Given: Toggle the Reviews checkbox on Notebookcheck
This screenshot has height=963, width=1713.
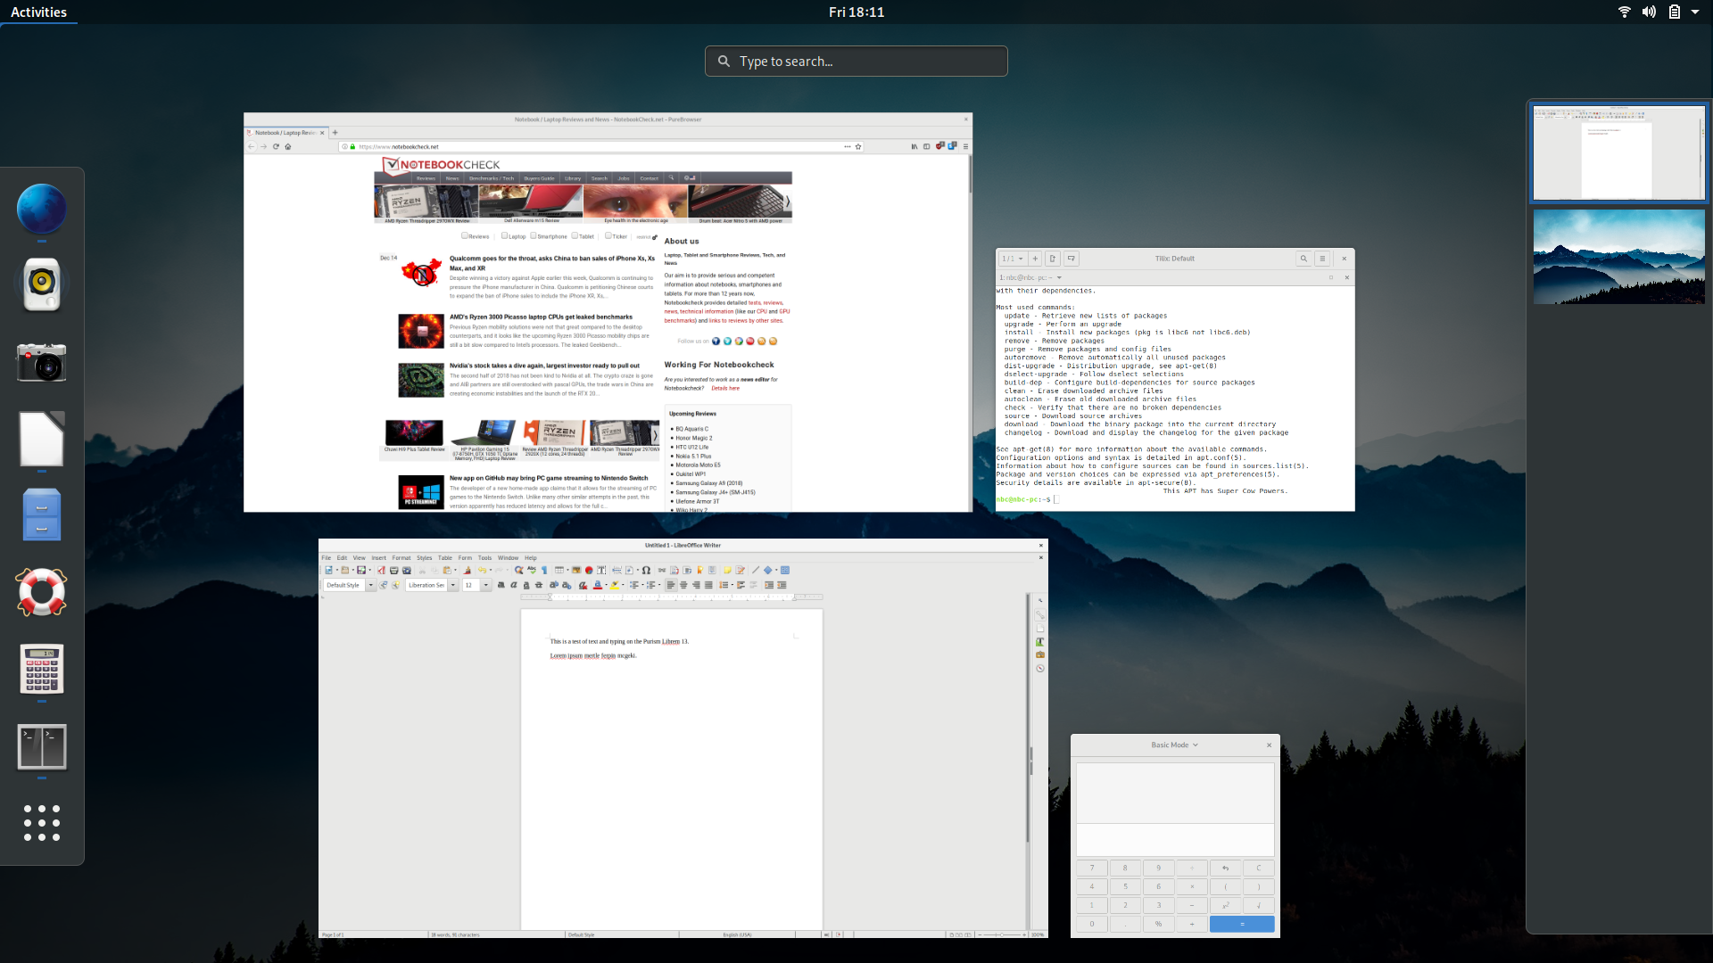Looking at the screenshot, I should [465, 236].
